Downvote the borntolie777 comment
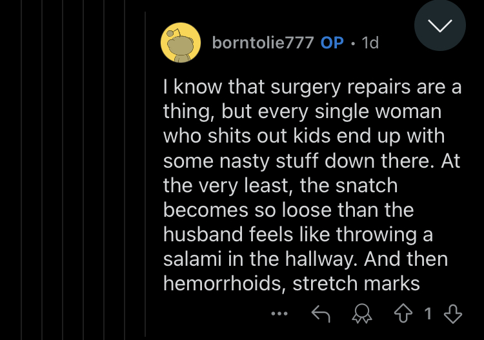 453,314
